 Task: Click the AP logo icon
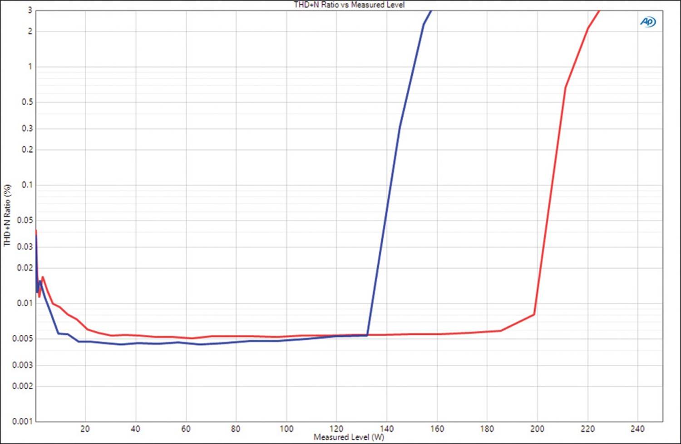[648, 21]
